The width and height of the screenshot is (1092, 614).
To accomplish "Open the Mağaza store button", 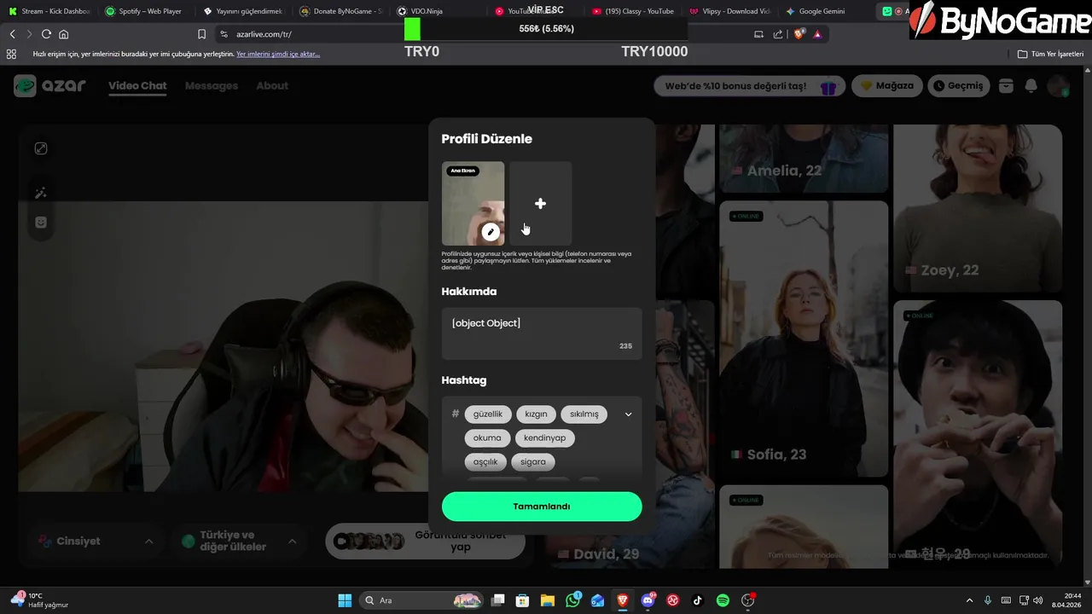I will pos(887,86).
